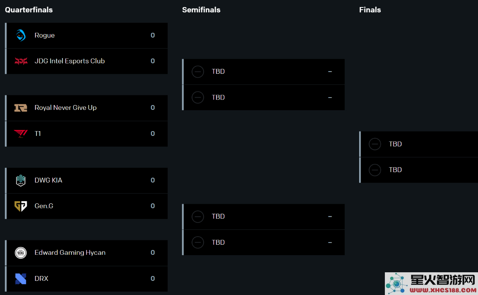Click the DRX team logo

21,279
